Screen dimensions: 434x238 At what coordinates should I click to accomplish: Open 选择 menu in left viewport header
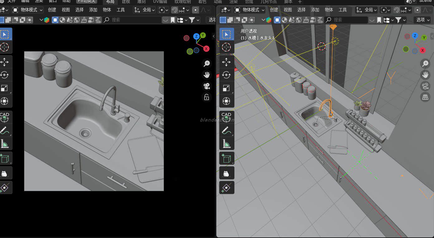click(x=80, y=10)
